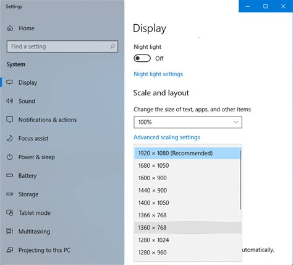This screenshot has width=293, height=265.
Task: Open Night light settings link
Action: click(158, 74)
